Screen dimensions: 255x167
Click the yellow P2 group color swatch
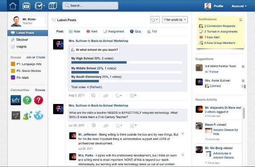point(13,71)
